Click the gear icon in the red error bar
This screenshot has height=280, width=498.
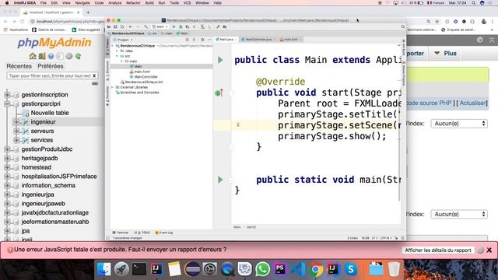(481, 250)
